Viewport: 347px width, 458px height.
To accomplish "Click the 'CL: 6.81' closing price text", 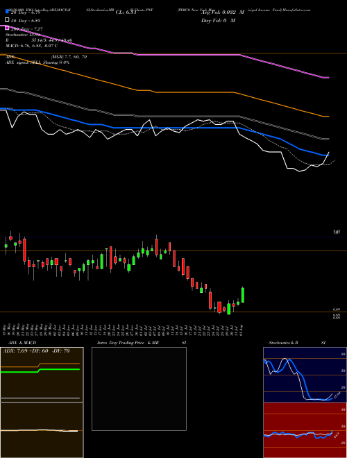I will [126, 12].
